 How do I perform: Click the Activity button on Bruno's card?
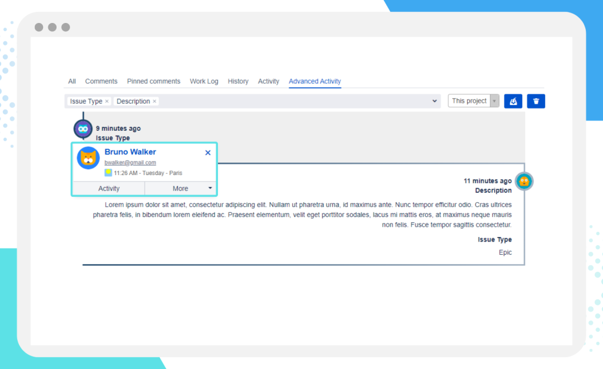pos(109,188)
